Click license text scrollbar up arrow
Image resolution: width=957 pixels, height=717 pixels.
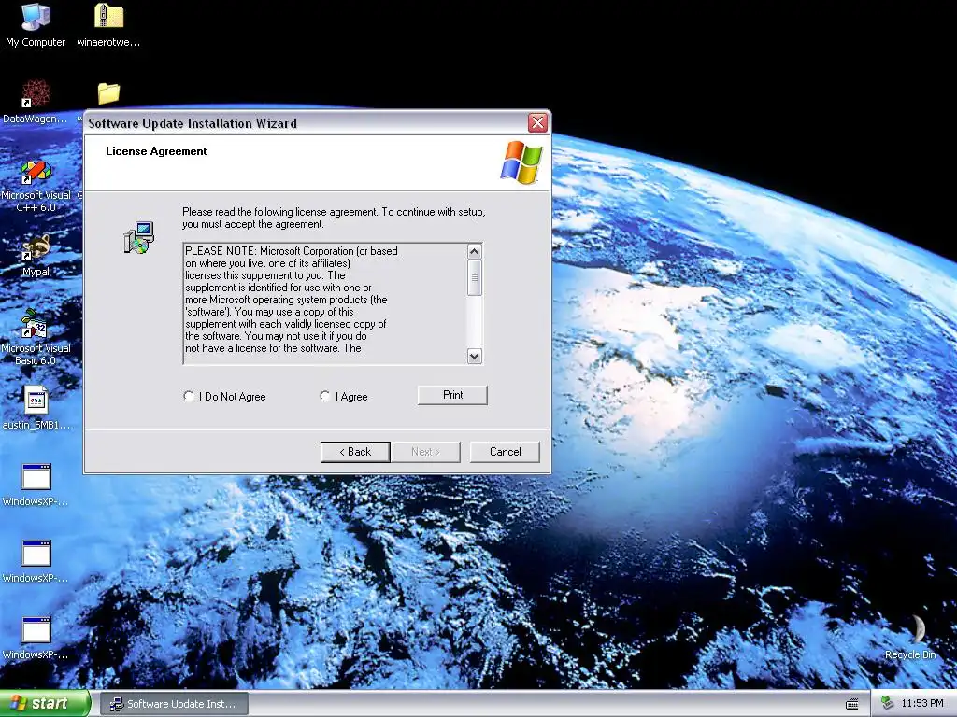tap(474, 251)
